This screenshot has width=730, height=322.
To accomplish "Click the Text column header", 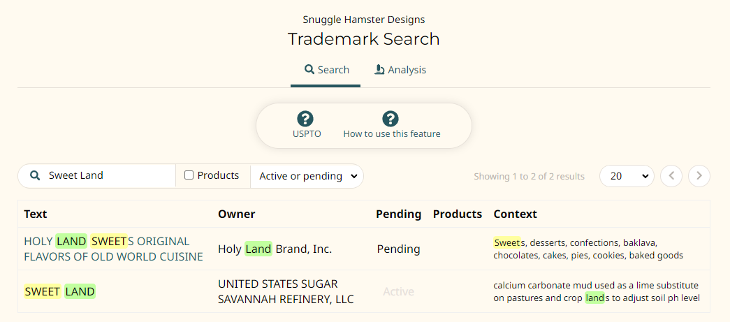I will coord(36,214).
